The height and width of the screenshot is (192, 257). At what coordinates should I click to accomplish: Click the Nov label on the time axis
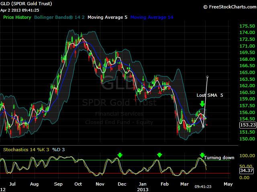(x=100, y=184)
